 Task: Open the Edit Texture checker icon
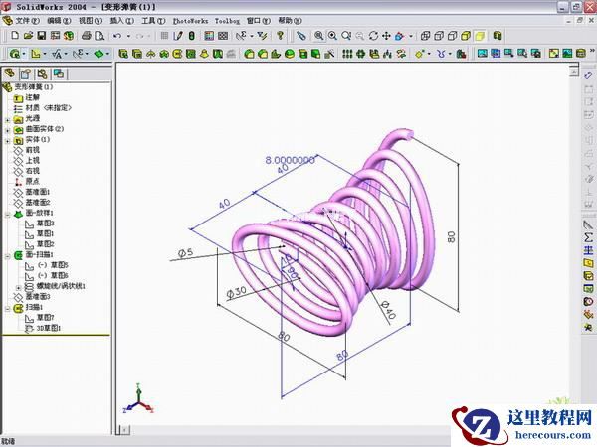coord(223,36)
